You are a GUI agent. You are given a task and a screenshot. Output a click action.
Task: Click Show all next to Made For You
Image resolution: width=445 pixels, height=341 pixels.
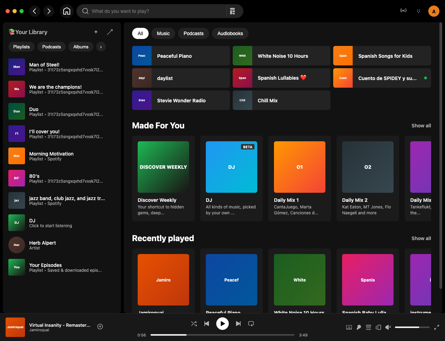pyautogui.click(x=421, y=126)
